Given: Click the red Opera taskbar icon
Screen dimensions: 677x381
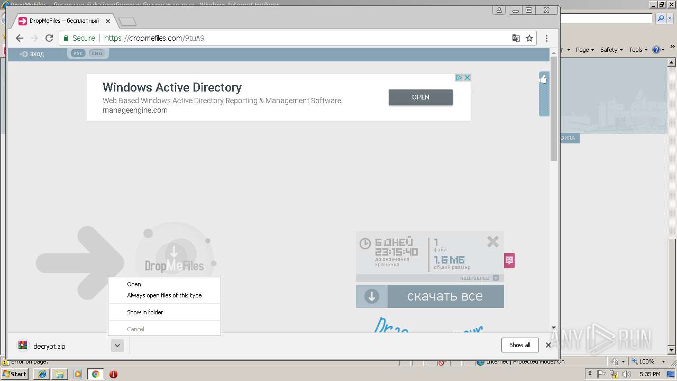Looking at the screenshot, I should click(113, 374).
